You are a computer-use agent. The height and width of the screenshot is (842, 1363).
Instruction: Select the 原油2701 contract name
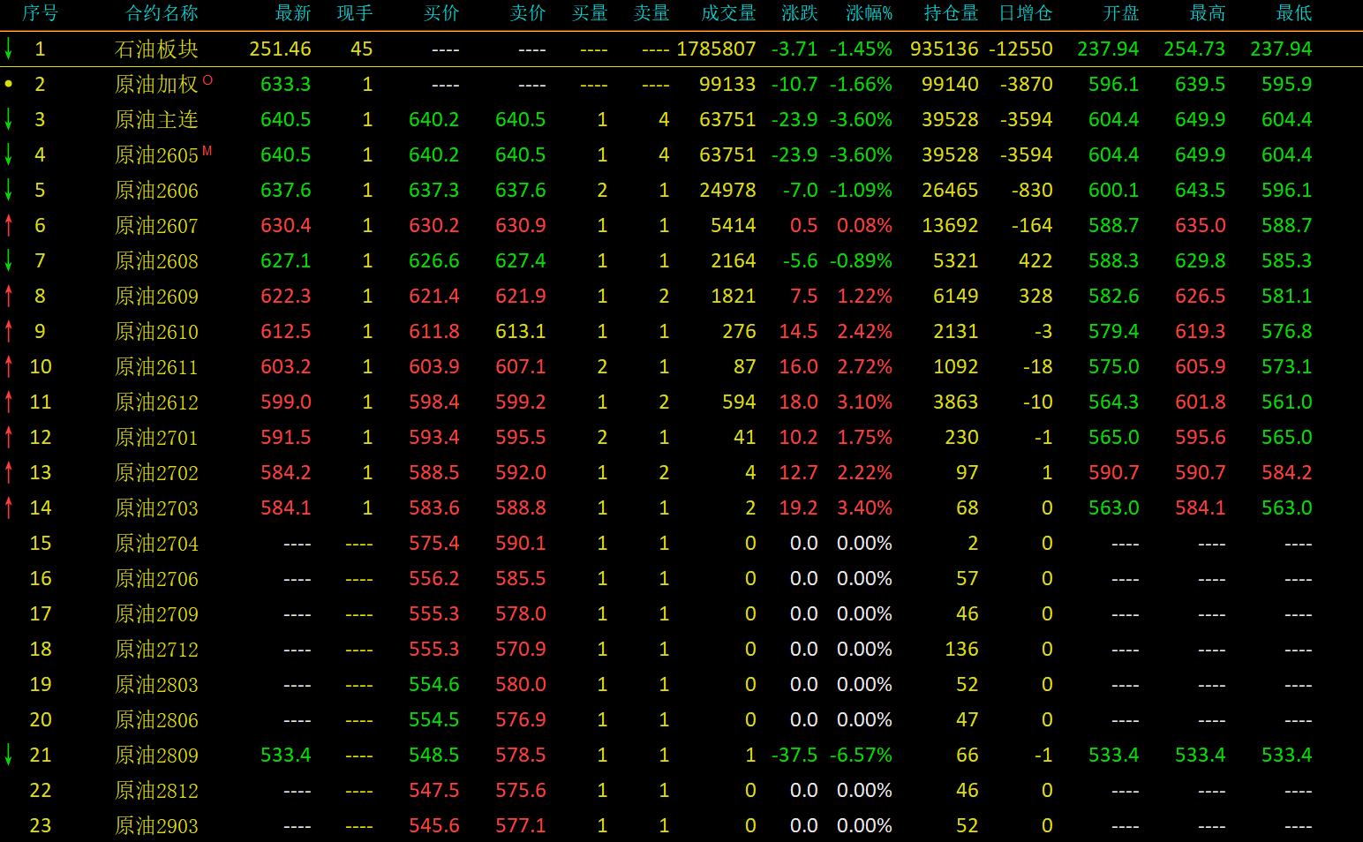click(x=156, y=438)
